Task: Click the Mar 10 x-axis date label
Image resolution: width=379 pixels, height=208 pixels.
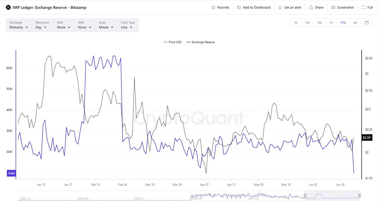Action: coord(150,185)
